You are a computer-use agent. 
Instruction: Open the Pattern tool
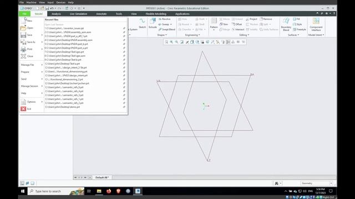(214, 24)
